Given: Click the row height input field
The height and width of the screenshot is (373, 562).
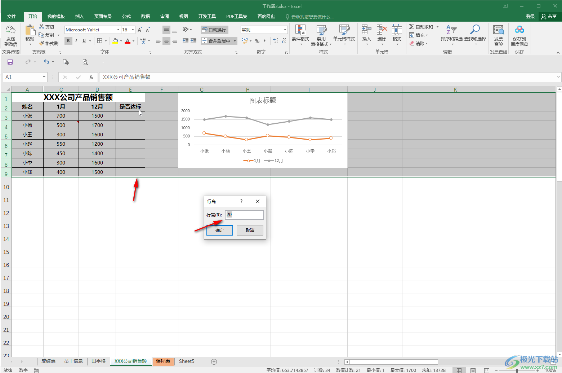Looking at the screenshot, I should coord(244,215).
